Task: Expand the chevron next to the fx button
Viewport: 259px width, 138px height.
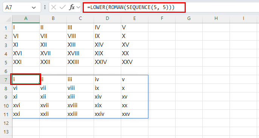Action: [78, 8]
